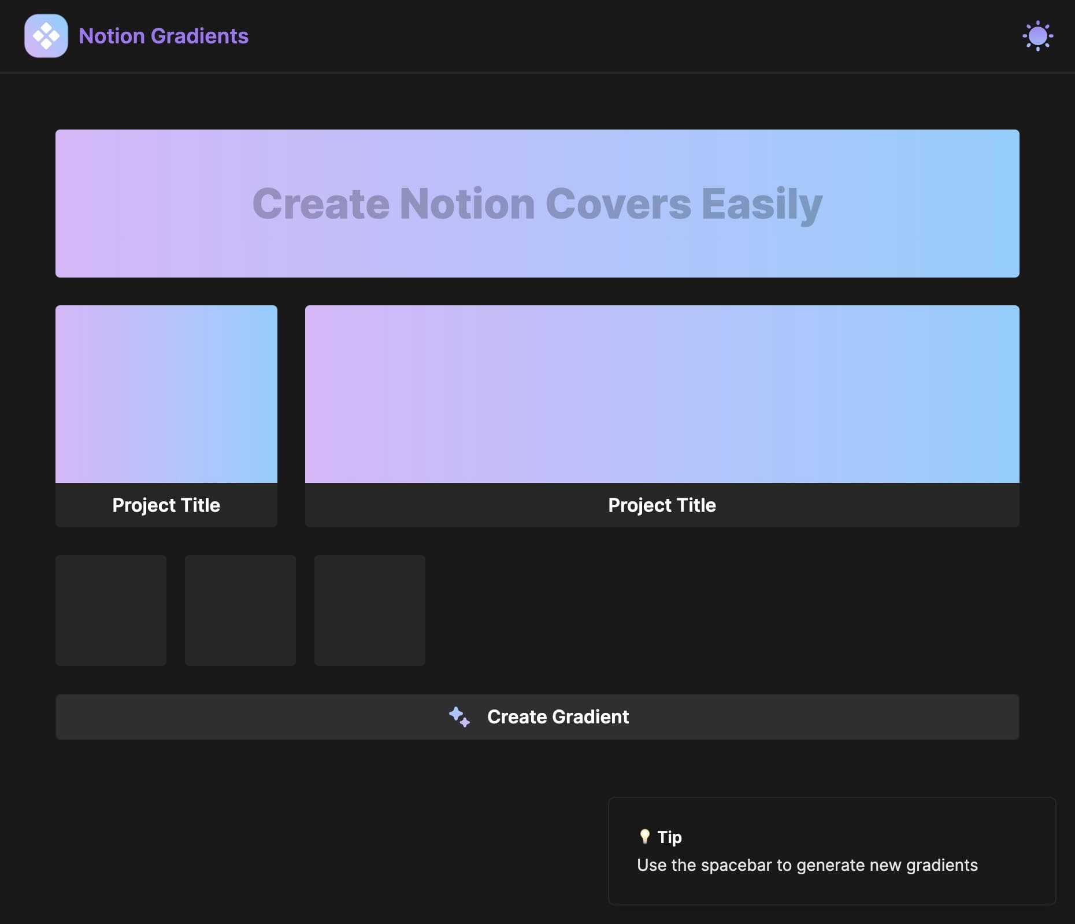Toggle light mode with the sun icon
This screenshot has width=1075, height=924.
coord(1037,36)
